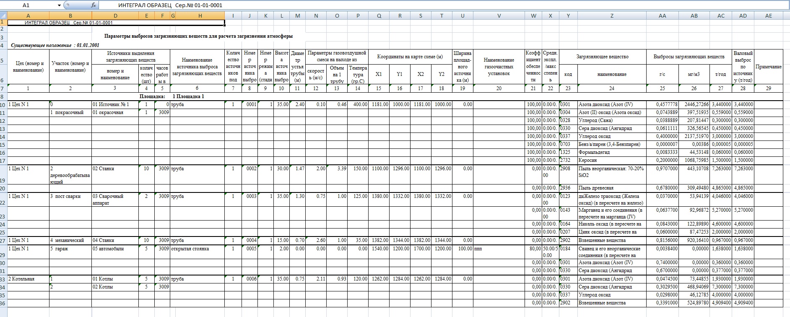Screen dimensions: 790x317
Task: Click the Существующее положение date cell
Action: (x=55, y=45)
